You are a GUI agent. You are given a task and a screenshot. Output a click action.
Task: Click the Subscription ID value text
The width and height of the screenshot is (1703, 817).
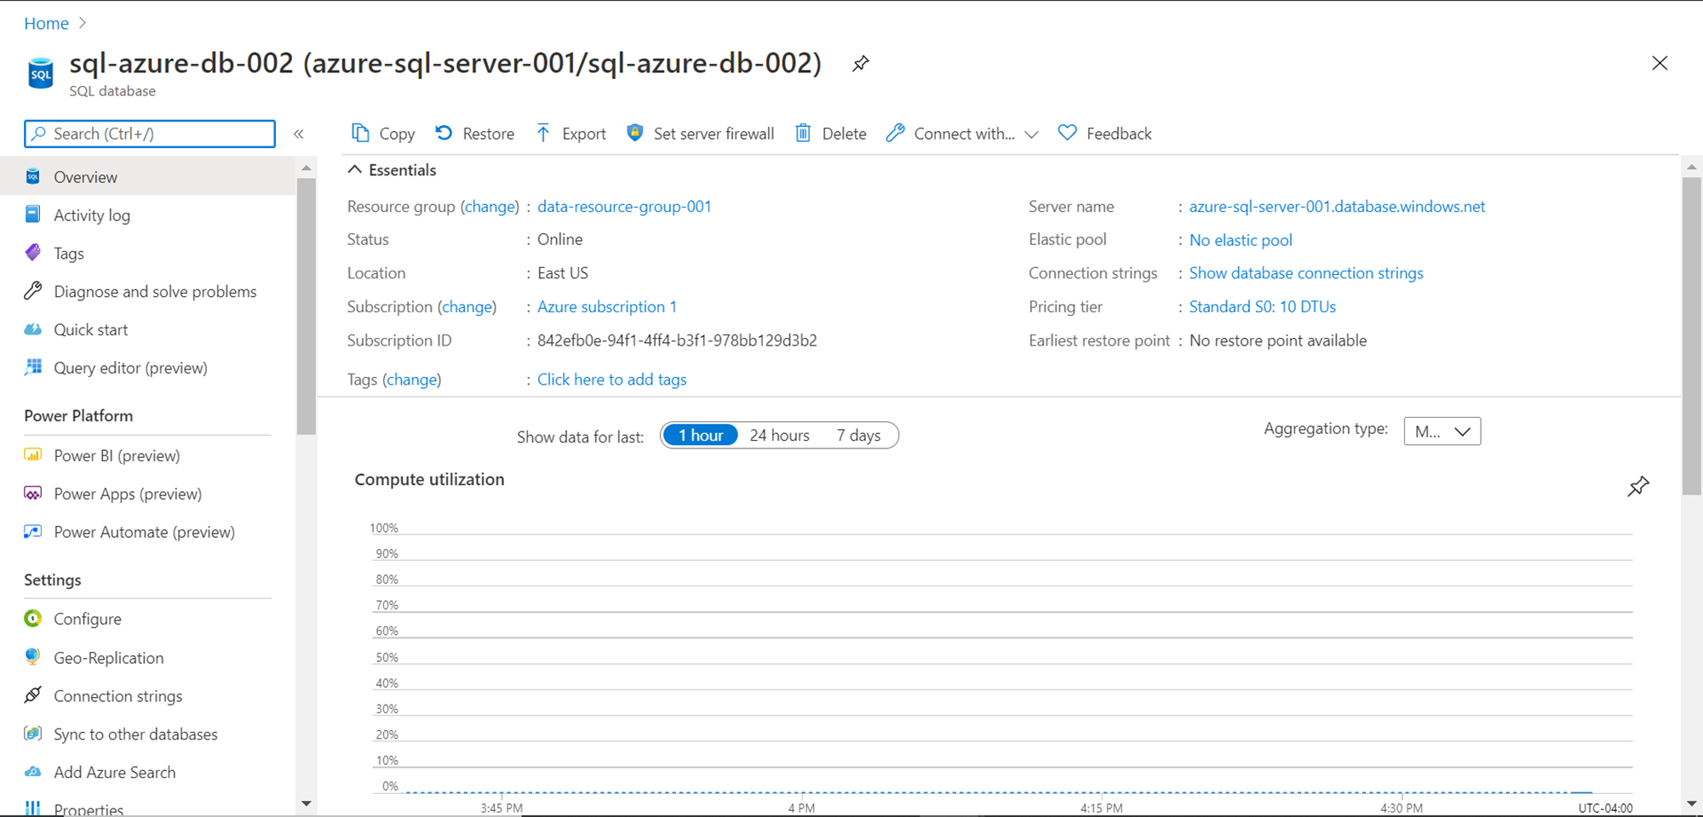pyautogui.click(x=677, y=340)
